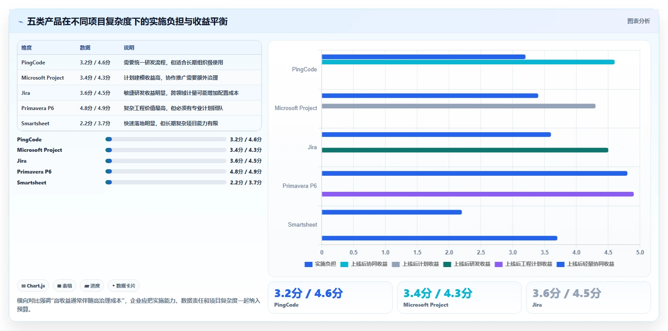Toggle the 上线后研发收益 legend item

[x=466, y=264]
